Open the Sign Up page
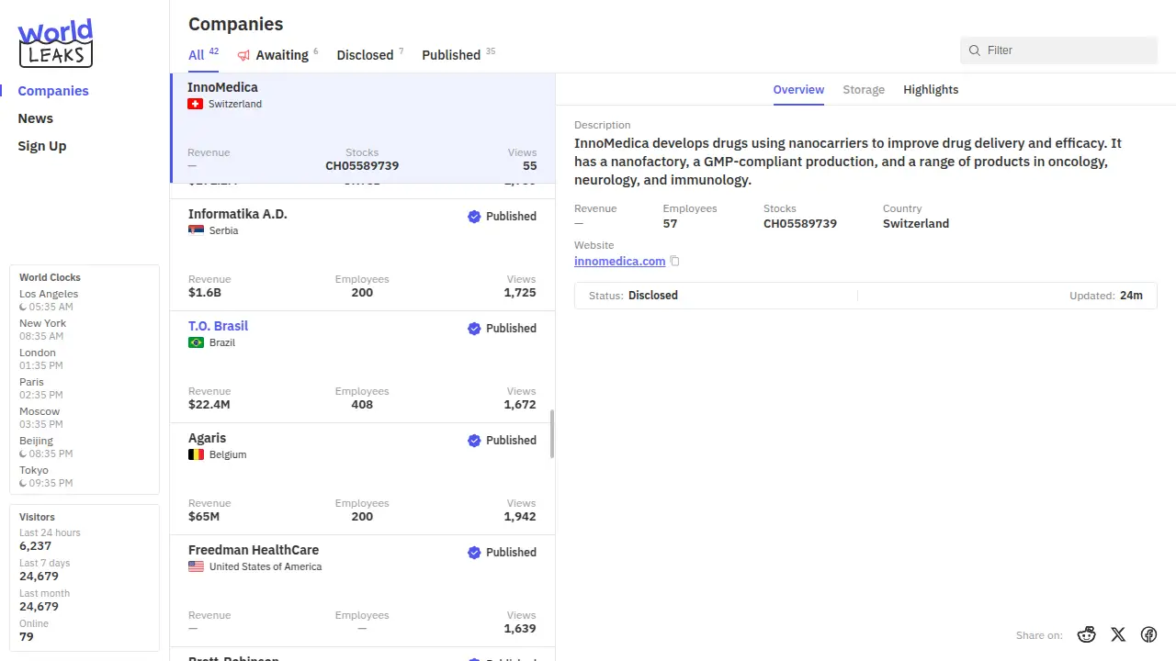Screen dimensions: 1176x661 [x=42, y=146]
